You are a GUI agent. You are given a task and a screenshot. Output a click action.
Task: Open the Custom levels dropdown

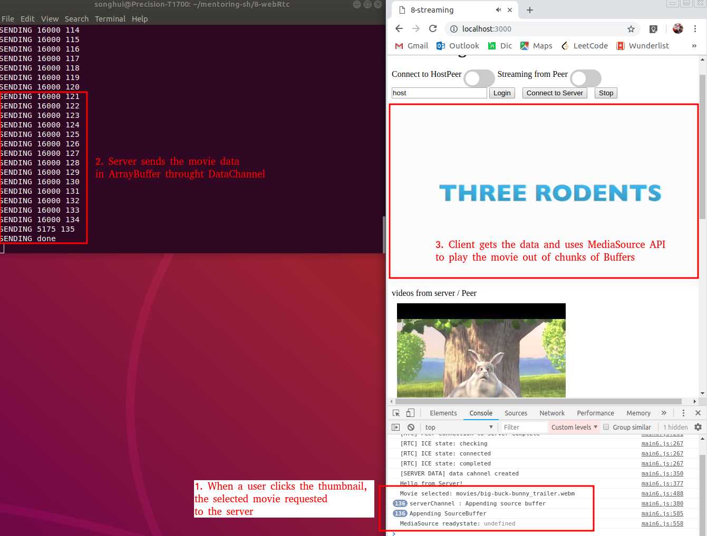pyautogui.click(x=574, y=427)
